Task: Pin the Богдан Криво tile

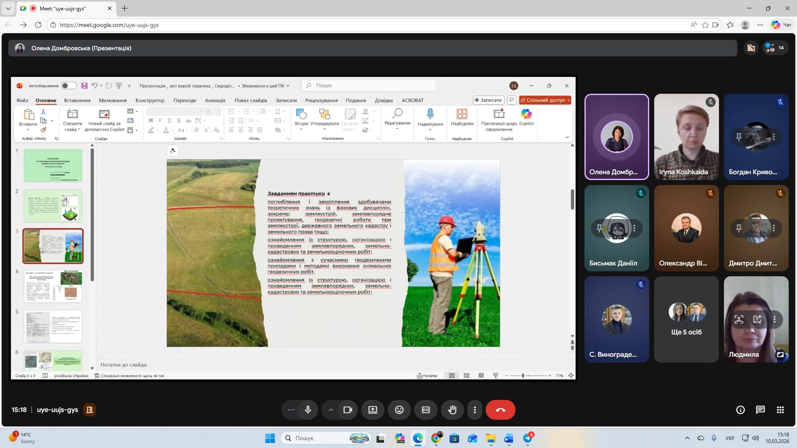Action: [739, 137]
